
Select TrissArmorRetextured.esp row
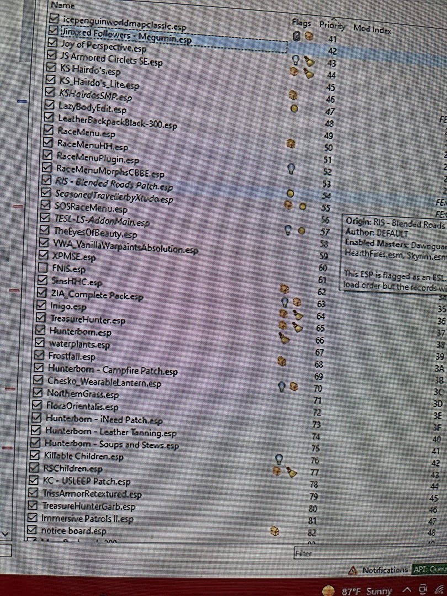click(x=92, y=494)
